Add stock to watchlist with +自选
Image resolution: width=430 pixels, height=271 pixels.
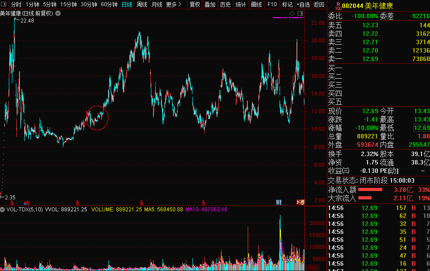(303, 5)
